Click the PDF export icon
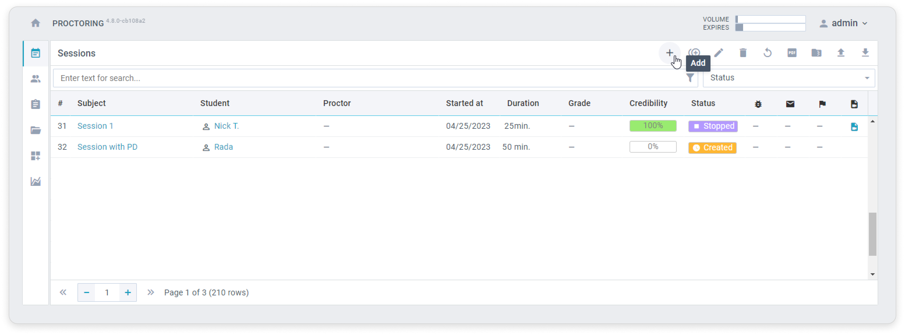This screenshot has height=335, width=905. pyautogui.click(x=792, y=53)
